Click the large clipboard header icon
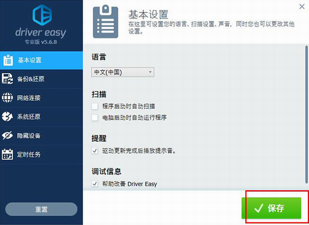The image size is (309, 225). tap(106, 22)
